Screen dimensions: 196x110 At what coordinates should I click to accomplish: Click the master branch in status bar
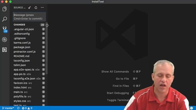(x=8, y=108)
